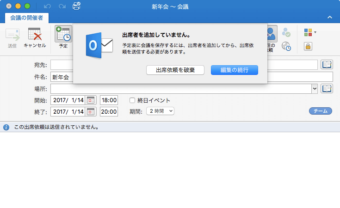Click the 終了 date field 2017/1/14
Screen dimensions: 340x208
tap(68, 111)
